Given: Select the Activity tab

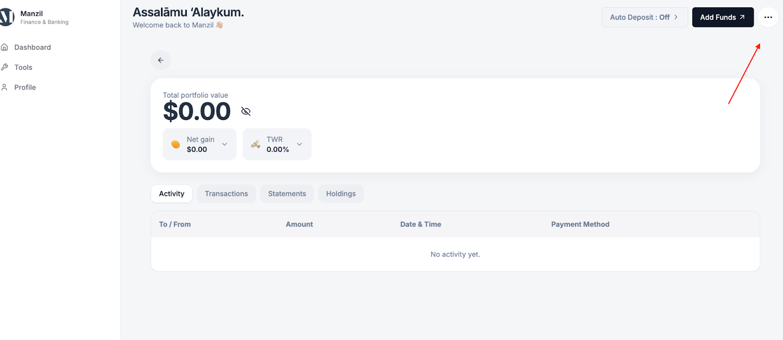Looking at the screenshot, I should pyautogui.click(x=171, y=194).
